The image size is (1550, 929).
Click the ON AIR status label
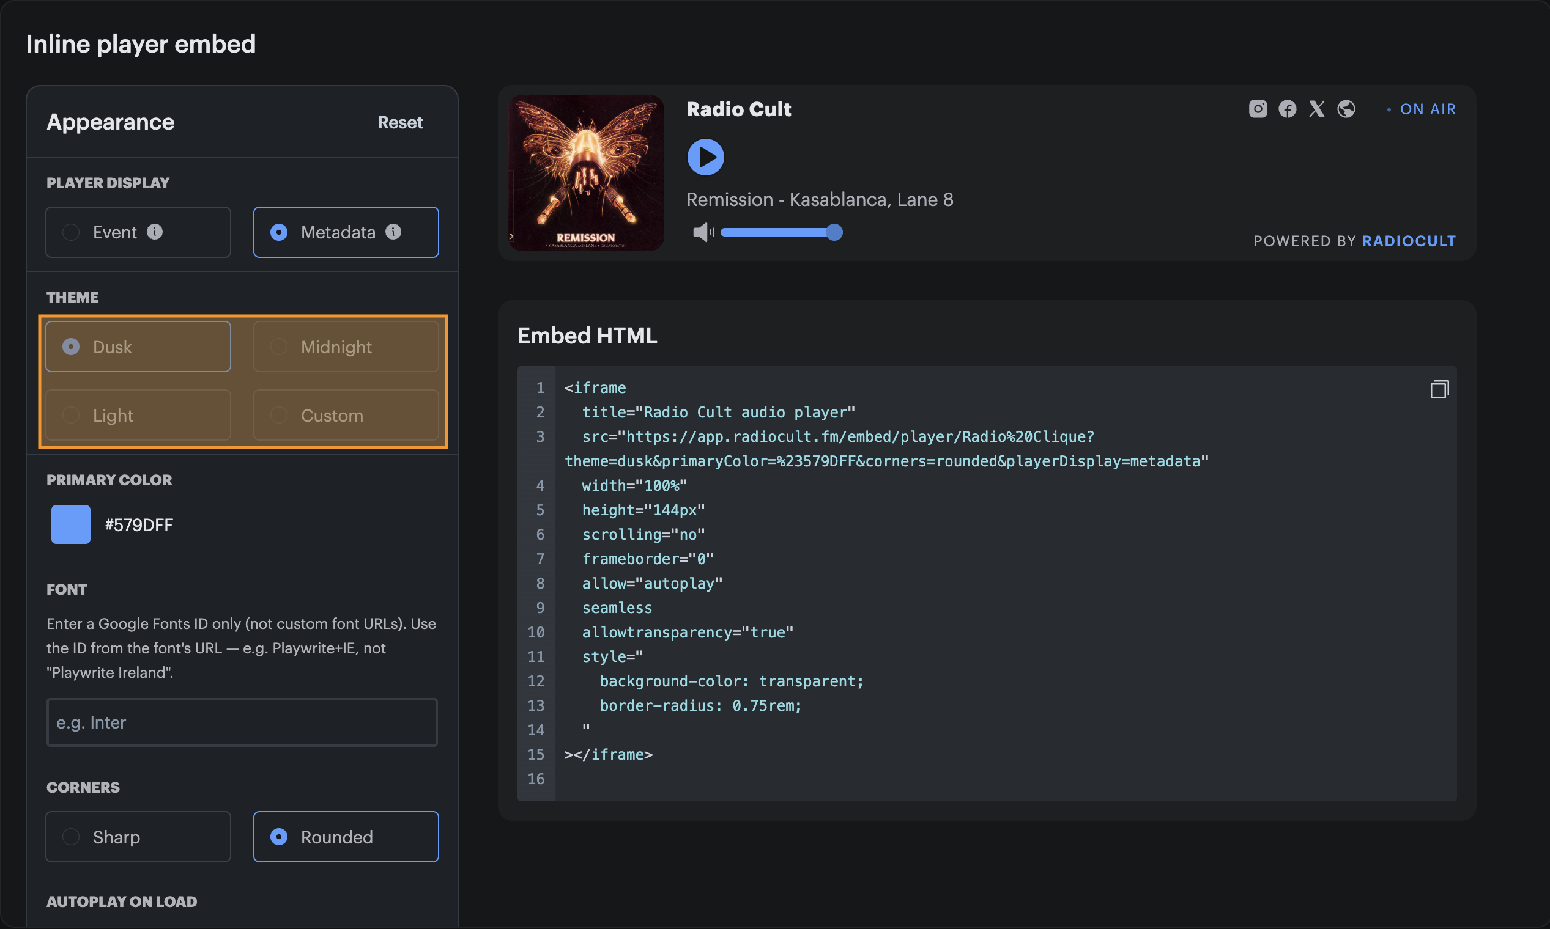click(1428, 109)
